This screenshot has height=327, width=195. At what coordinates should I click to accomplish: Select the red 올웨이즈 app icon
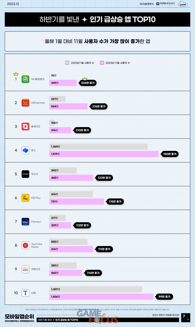(25, 127)
